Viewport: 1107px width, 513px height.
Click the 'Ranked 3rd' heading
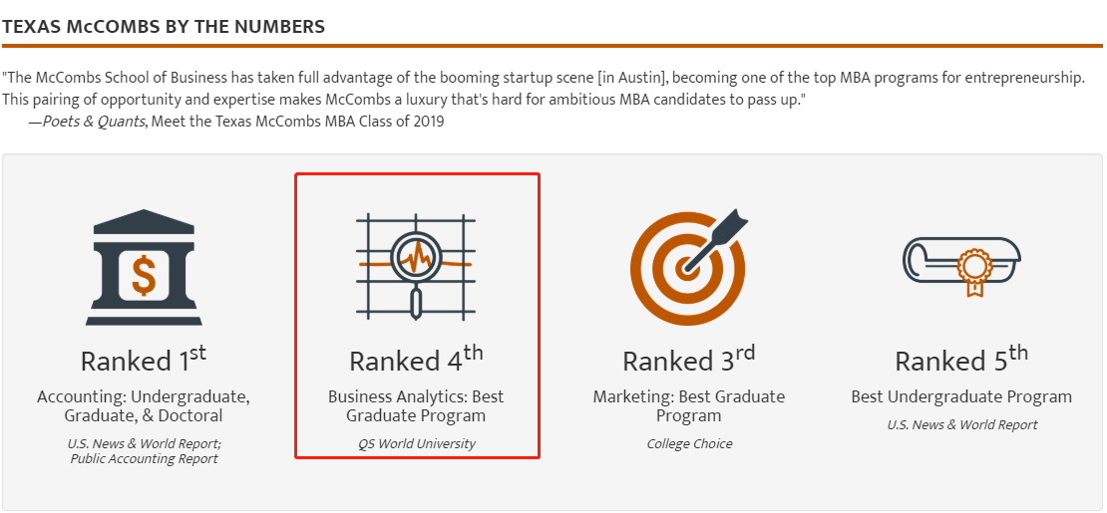tap(688, 359)
